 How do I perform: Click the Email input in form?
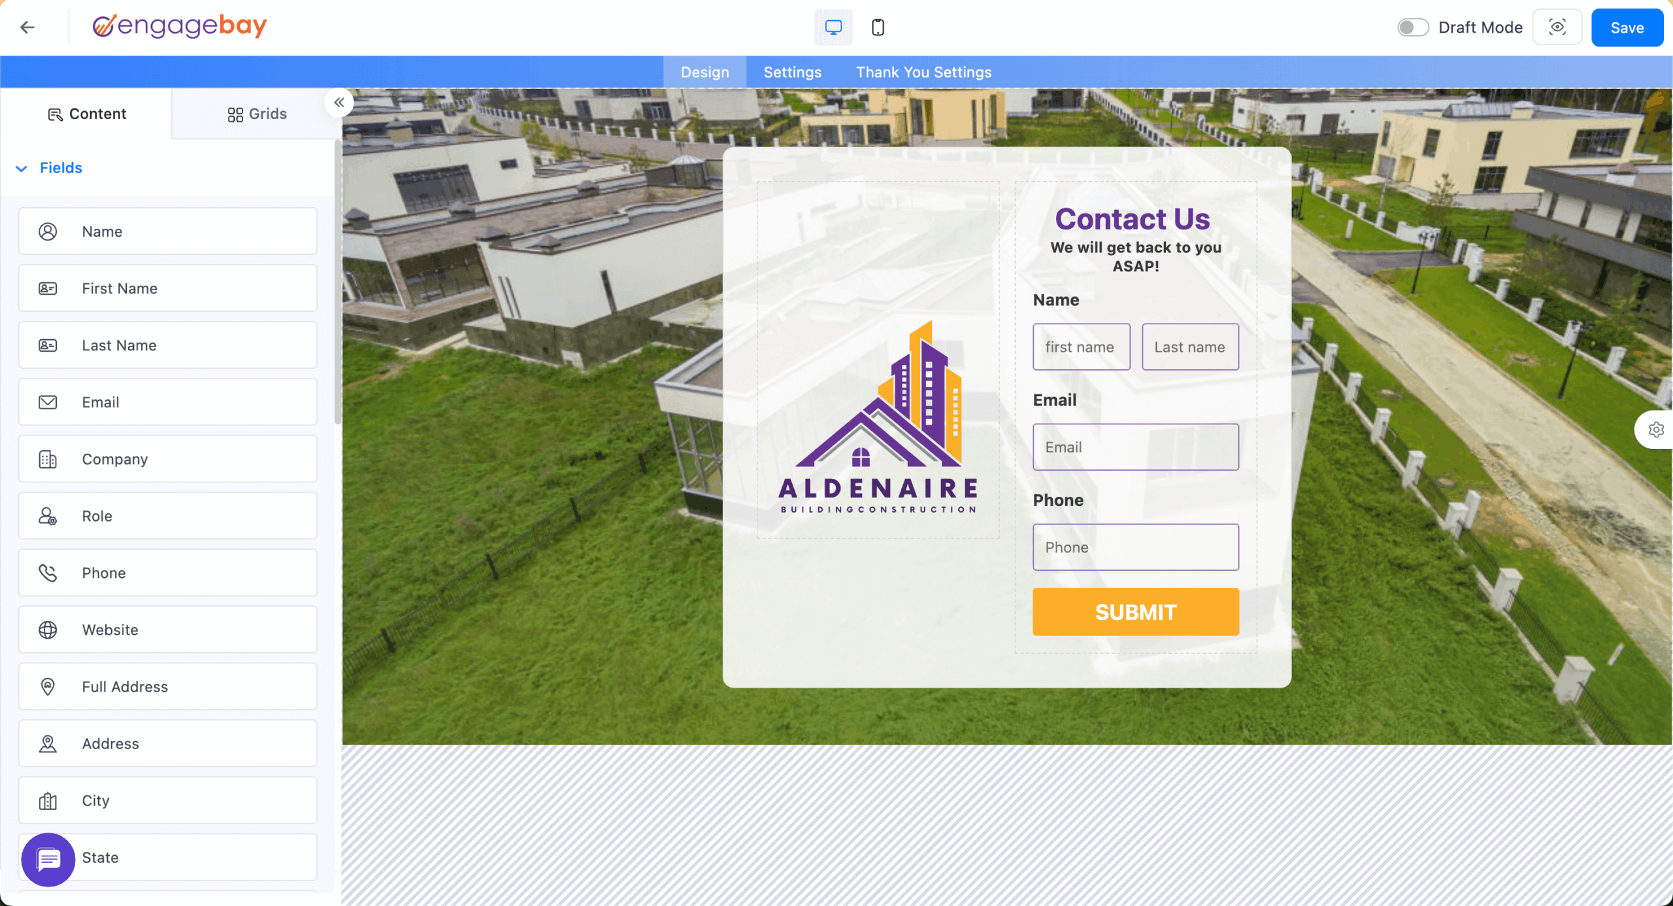tap(1136, 447)
